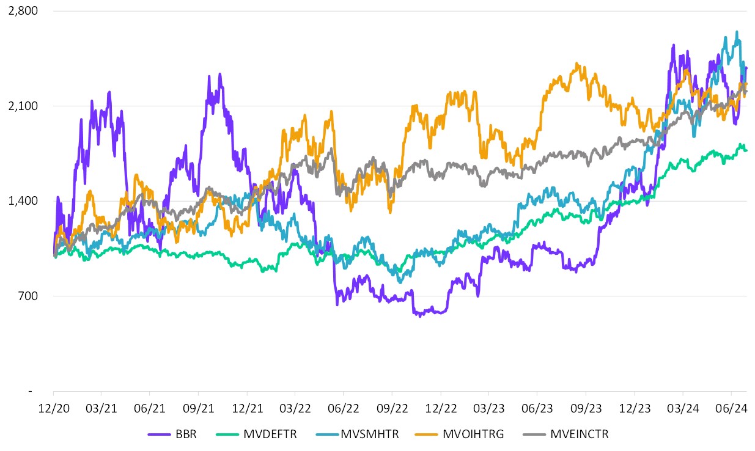Select the 2,100 y-axis label

pyautogui.click(x=24, y=106)
